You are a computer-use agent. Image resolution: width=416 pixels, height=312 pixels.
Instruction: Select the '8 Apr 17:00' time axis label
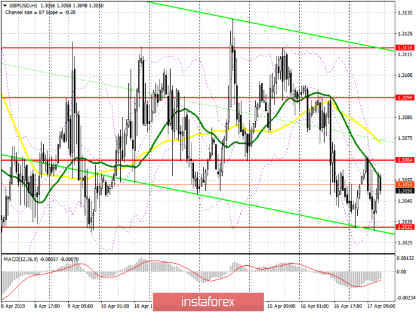click(47, 306)
